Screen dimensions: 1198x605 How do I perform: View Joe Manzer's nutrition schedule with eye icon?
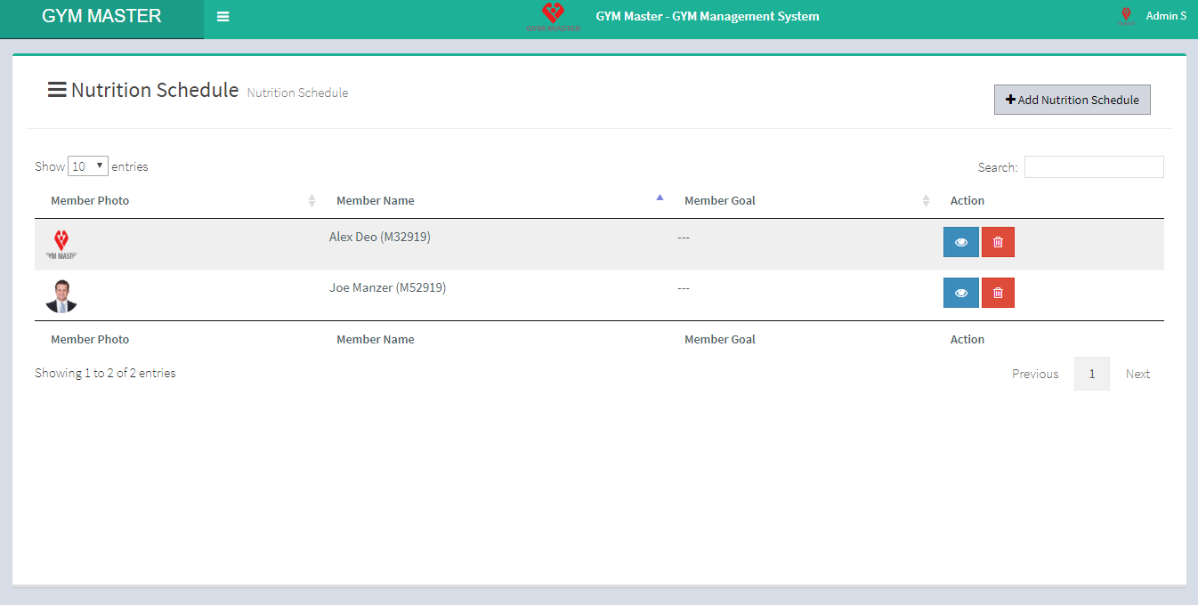pos(960,293)
